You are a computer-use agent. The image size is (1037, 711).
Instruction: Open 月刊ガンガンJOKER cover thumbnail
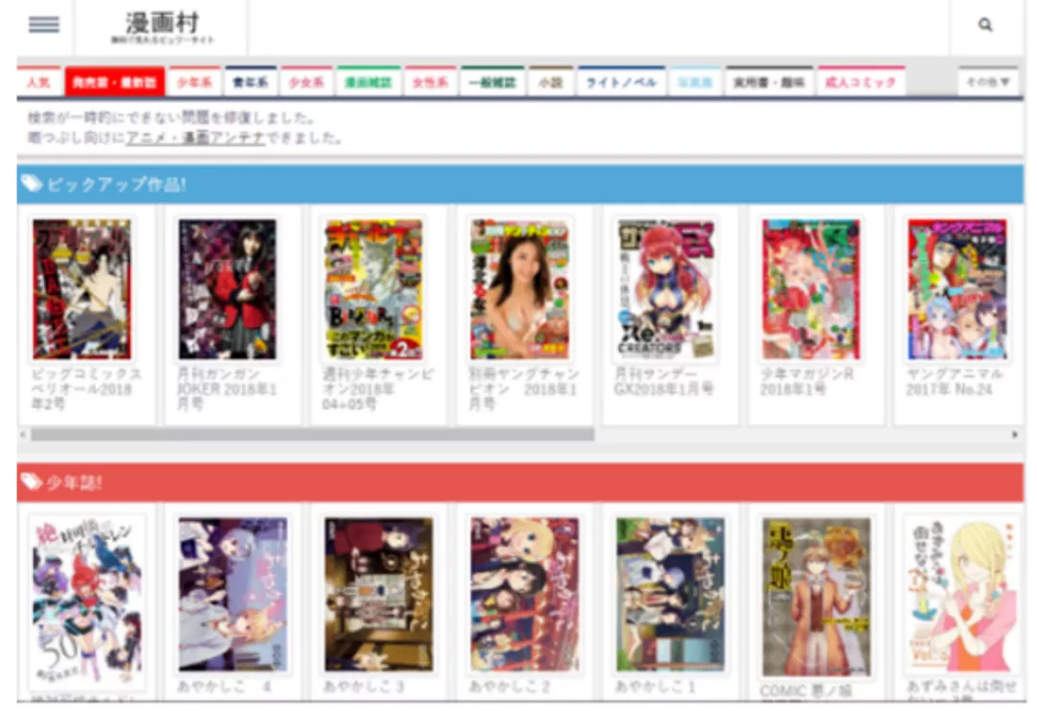point(228,289)
